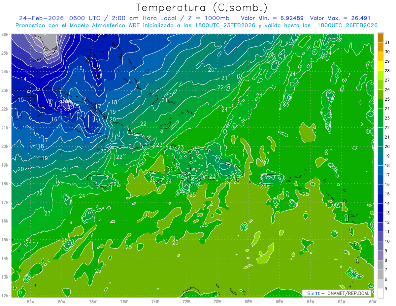Click the '15N' latitude axis label
The width and height of the screenshot is (396, 306).
tap(5, 240)
